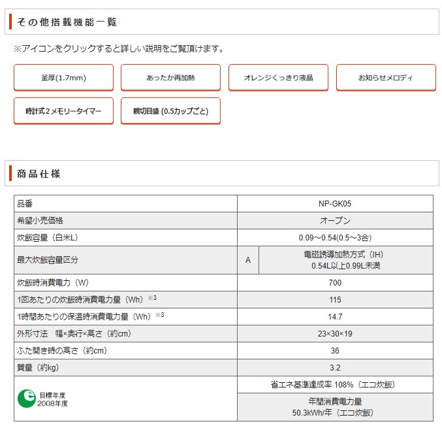Open the お知らせメロディ feature button
The height and width of the screenshot is (428, 442).
385,78
